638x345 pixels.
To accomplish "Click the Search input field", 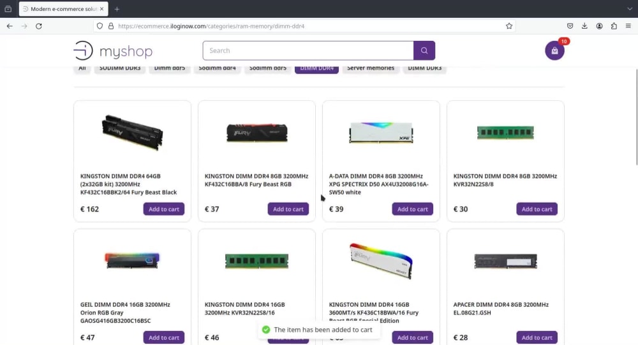I will tap(308, 50).
